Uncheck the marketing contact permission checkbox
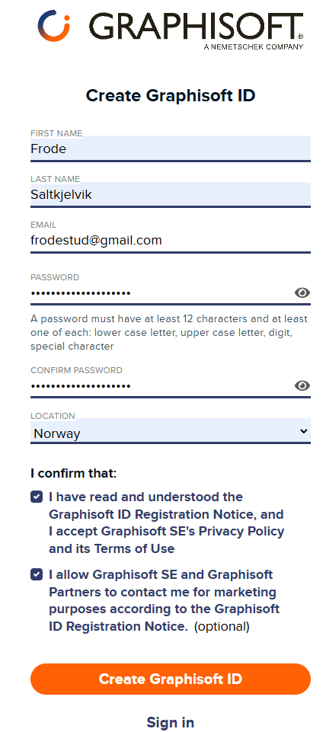 (37, 574)
